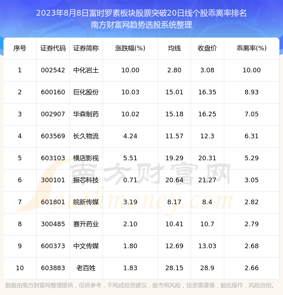Click 中文传媒 change value 1.80
This screenshot has width=283, height=295.
point(130,246)
